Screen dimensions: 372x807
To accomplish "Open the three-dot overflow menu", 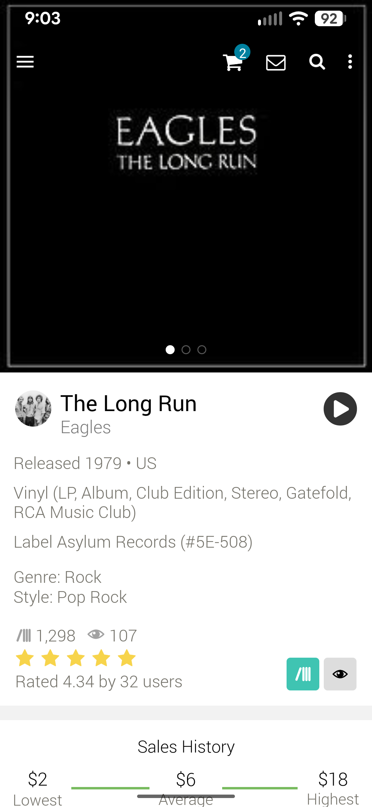I will (350, 62).
